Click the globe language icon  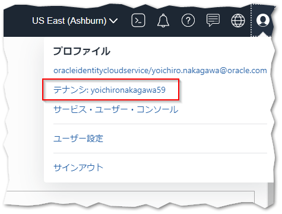[x=238, y=20]
